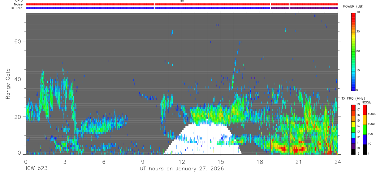Viewport: 380px width, 175px height.
Task: Click the "9" tick on the UT hours axis
Action: [x=143, y=161]
